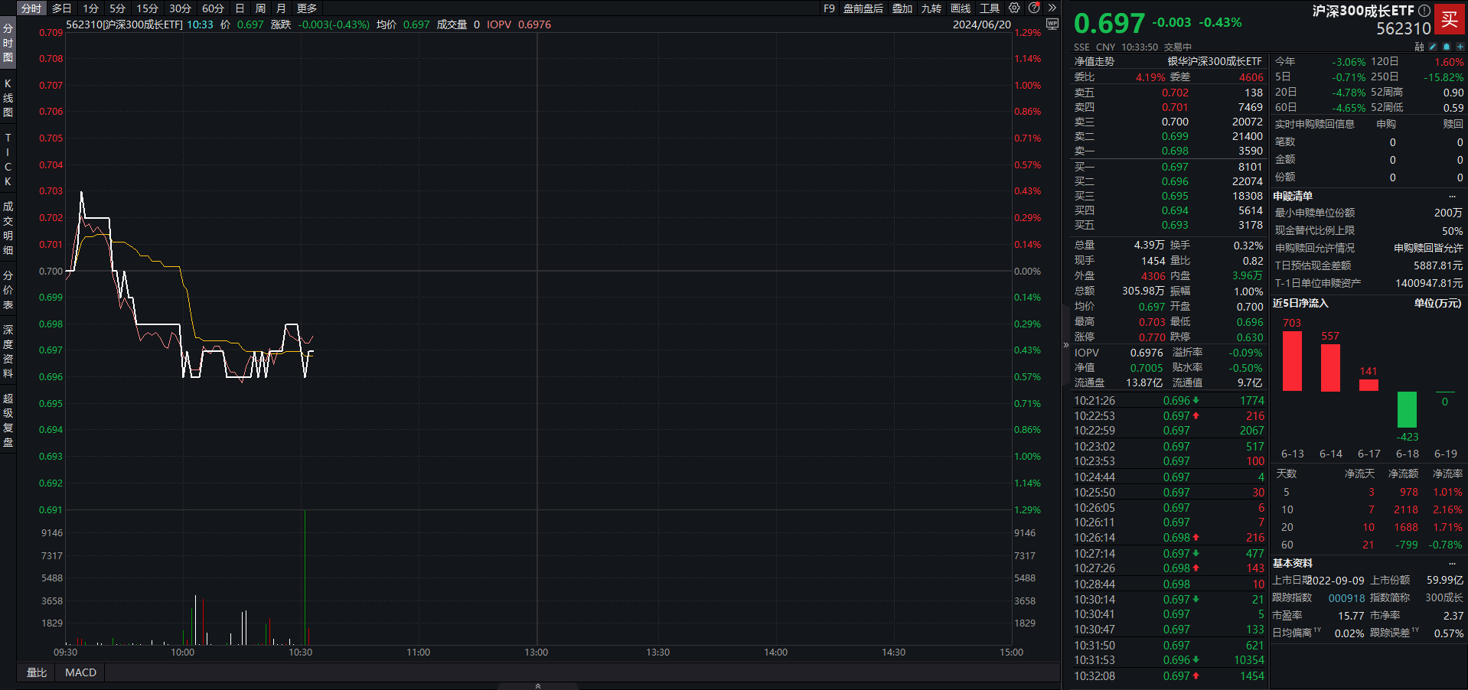
Task: Click the help question mark icon
Action: (x=1034, y=8)
